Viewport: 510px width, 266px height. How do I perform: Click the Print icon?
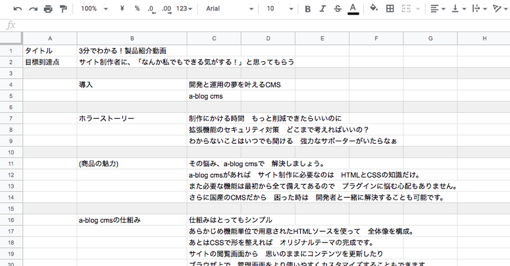point(48,9)
